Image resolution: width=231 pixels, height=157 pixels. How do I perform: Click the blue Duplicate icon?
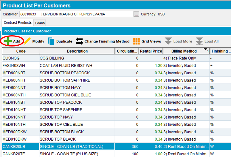click(51, 41)
